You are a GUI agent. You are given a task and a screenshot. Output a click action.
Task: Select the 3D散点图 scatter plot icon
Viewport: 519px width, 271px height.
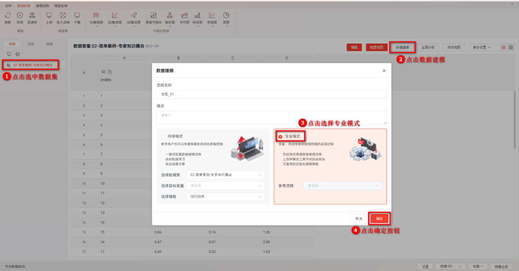[134, 15]
